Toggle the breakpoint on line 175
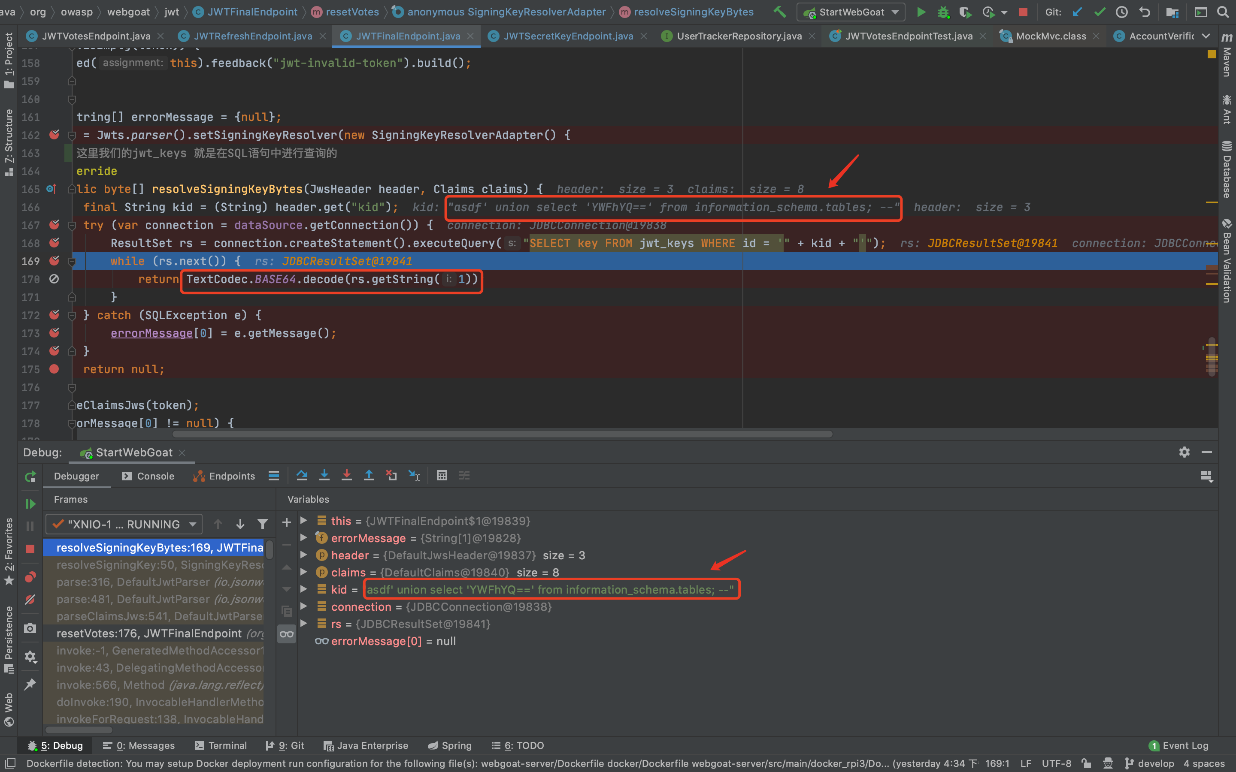The height and width of the screenshot is (772, 1236). (x=54, y=369)
